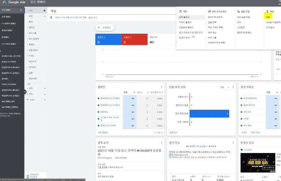281x181 pixels.
Task: Open the 전환 관리 link
Action: (173, 133)
